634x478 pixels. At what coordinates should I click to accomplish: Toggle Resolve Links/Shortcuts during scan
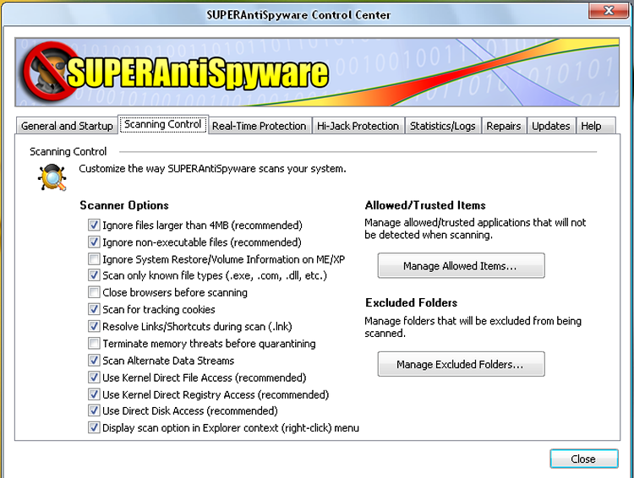point(94,326)
